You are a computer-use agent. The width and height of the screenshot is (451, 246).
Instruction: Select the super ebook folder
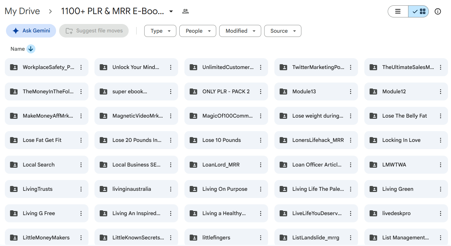click(x=136, y=91)
